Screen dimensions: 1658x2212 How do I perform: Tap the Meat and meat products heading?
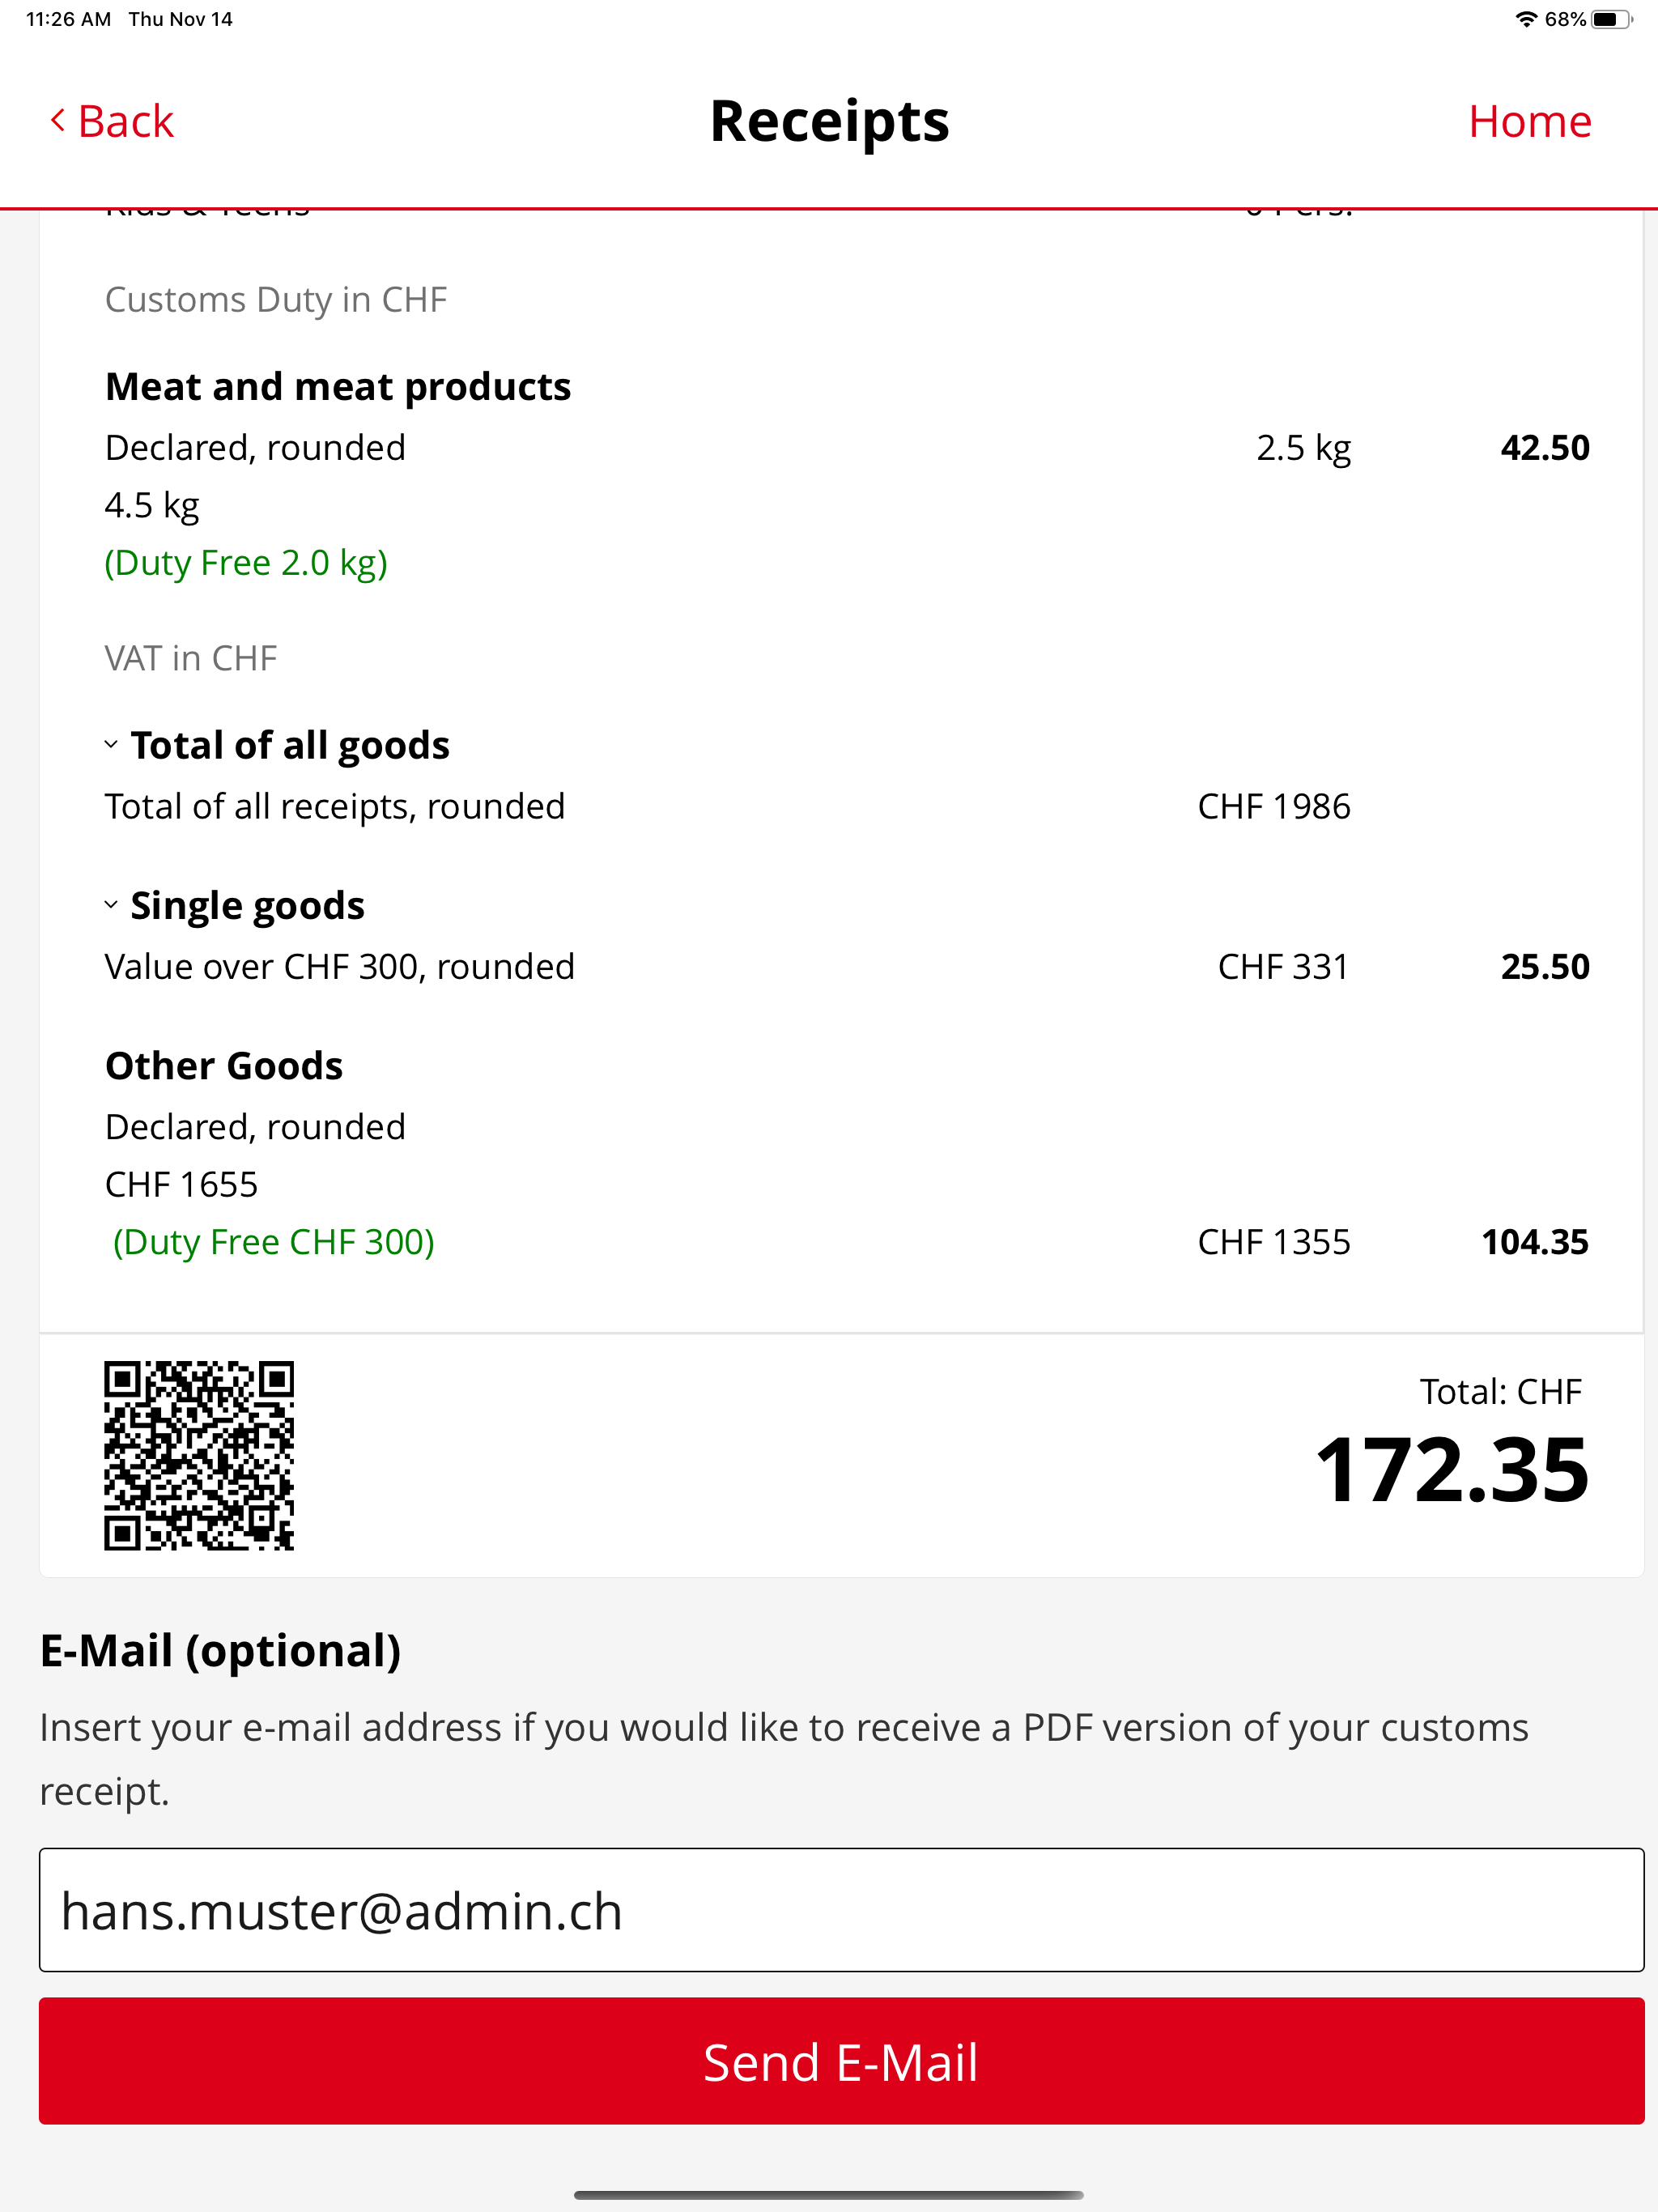(338, 387)
